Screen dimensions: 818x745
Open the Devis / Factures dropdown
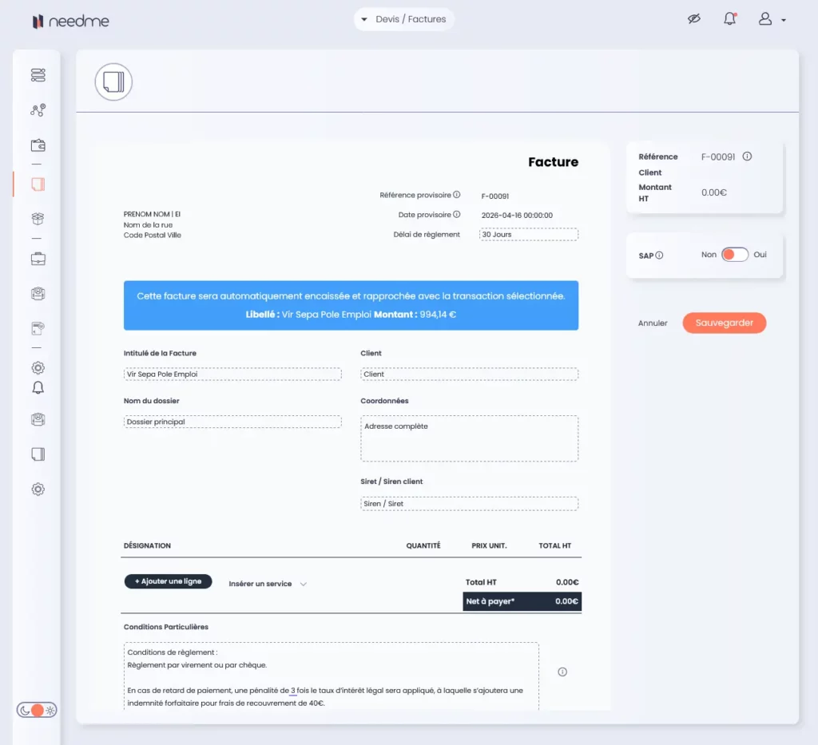404,19
